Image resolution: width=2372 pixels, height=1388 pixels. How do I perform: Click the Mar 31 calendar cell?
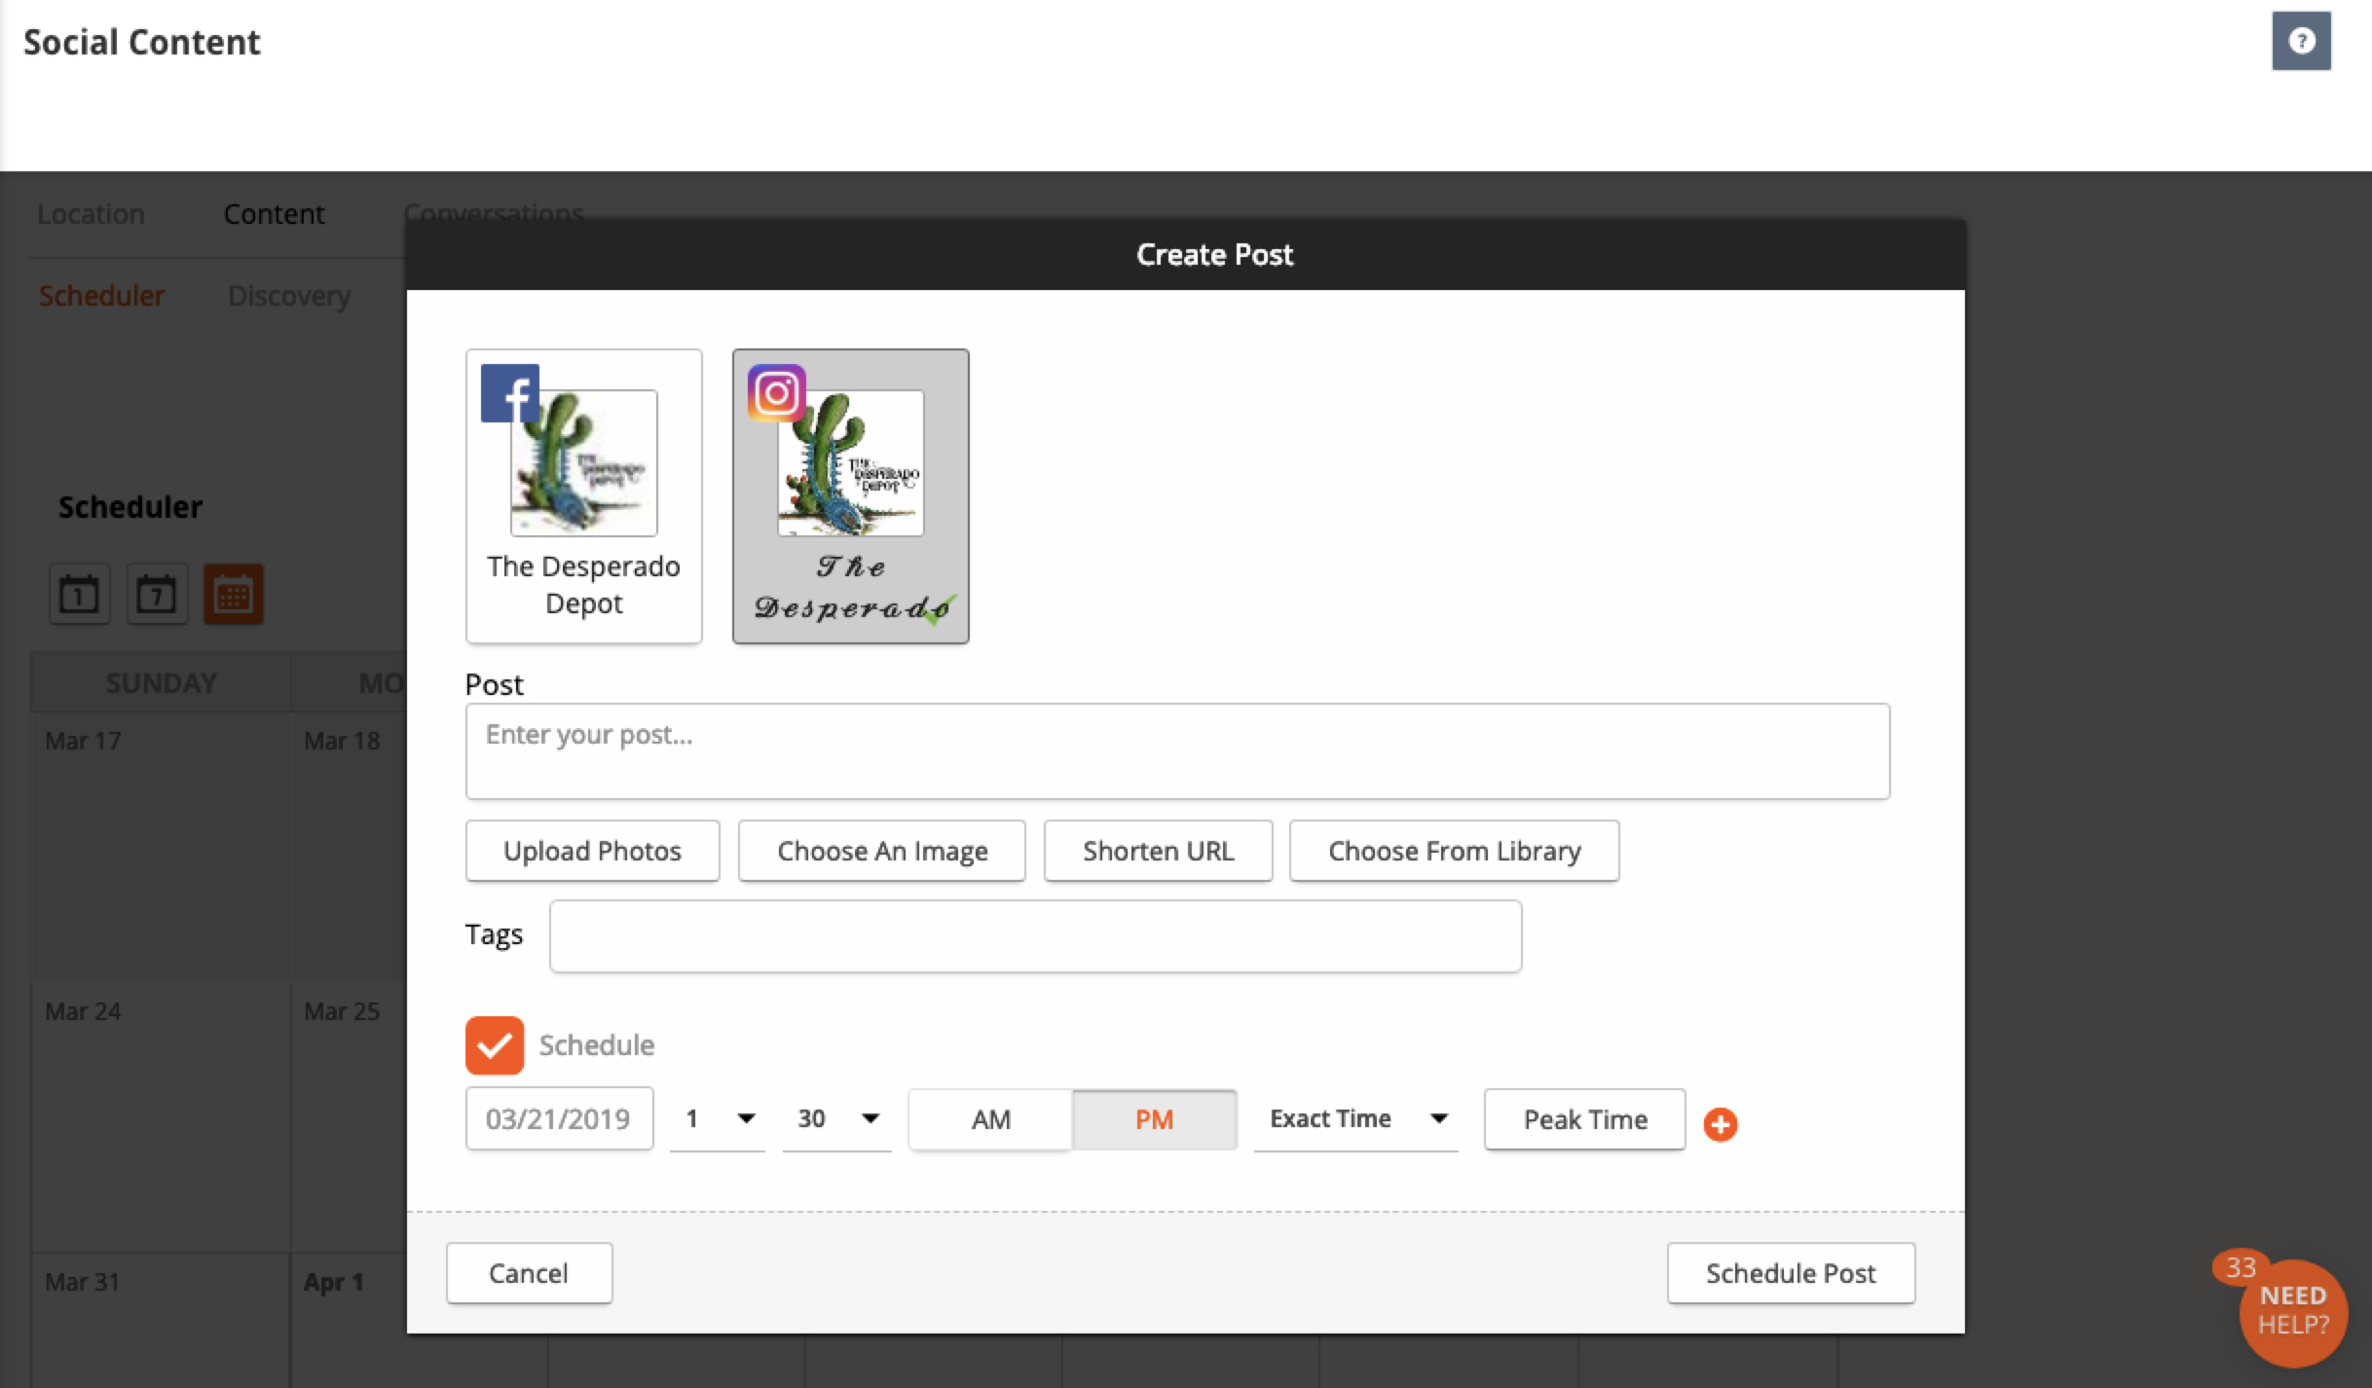161,1321
